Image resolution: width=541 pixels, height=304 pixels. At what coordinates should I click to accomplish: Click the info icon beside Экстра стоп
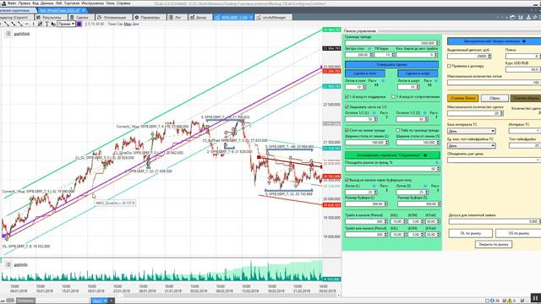point(369,49)
